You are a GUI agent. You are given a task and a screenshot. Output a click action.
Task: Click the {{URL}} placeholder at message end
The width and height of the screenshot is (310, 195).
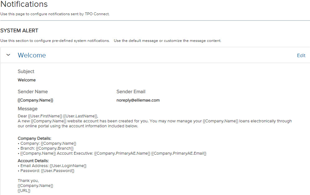[x=24, y=191]
